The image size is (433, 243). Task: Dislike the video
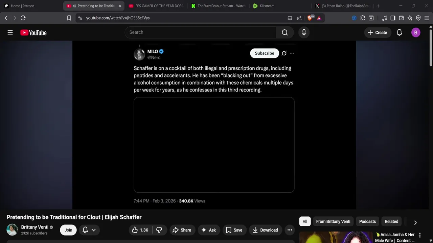pos(159,230)
